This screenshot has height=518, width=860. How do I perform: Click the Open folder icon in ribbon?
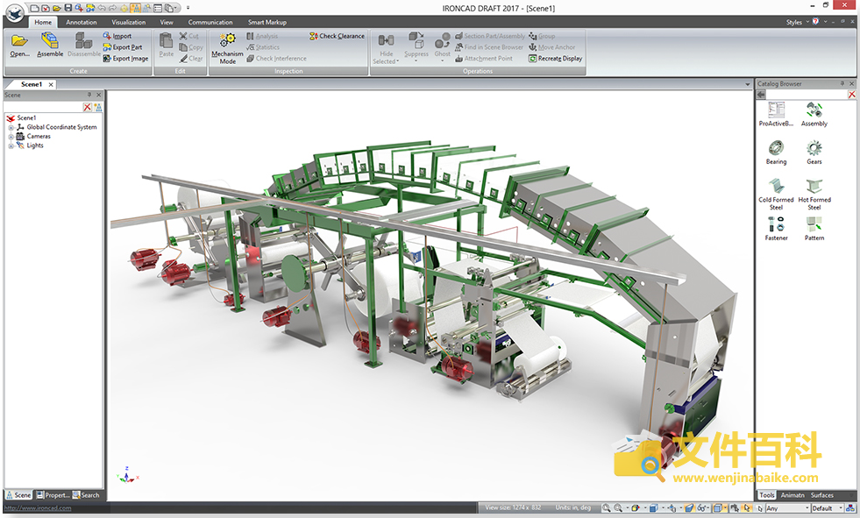19,42
